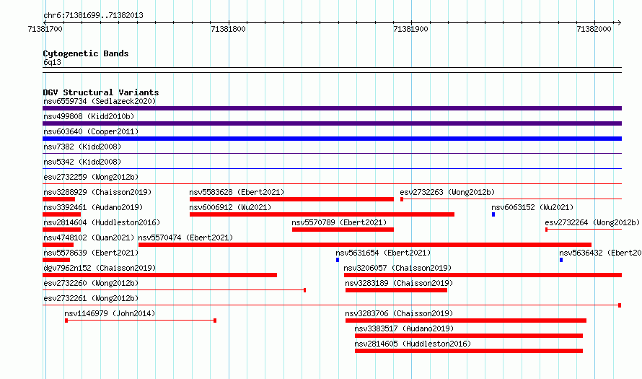Viewport: 642px width, 379px height.
Task: Select esv2732264 (Wong2012b) label
Action: click(592, 222)
